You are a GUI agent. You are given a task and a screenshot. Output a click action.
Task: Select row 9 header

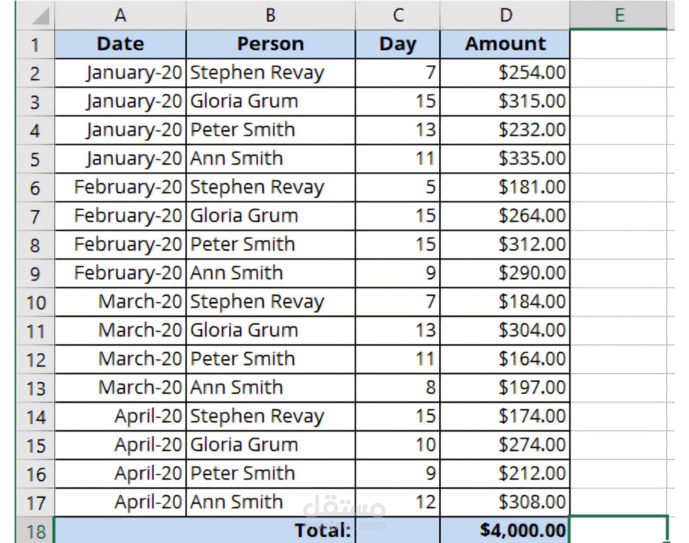[36, 273]
